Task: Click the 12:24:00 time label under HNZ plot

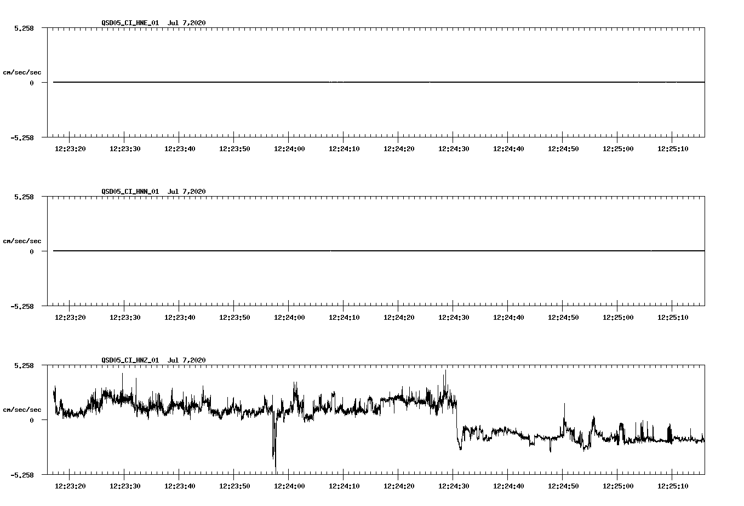Action: (289, 486)
